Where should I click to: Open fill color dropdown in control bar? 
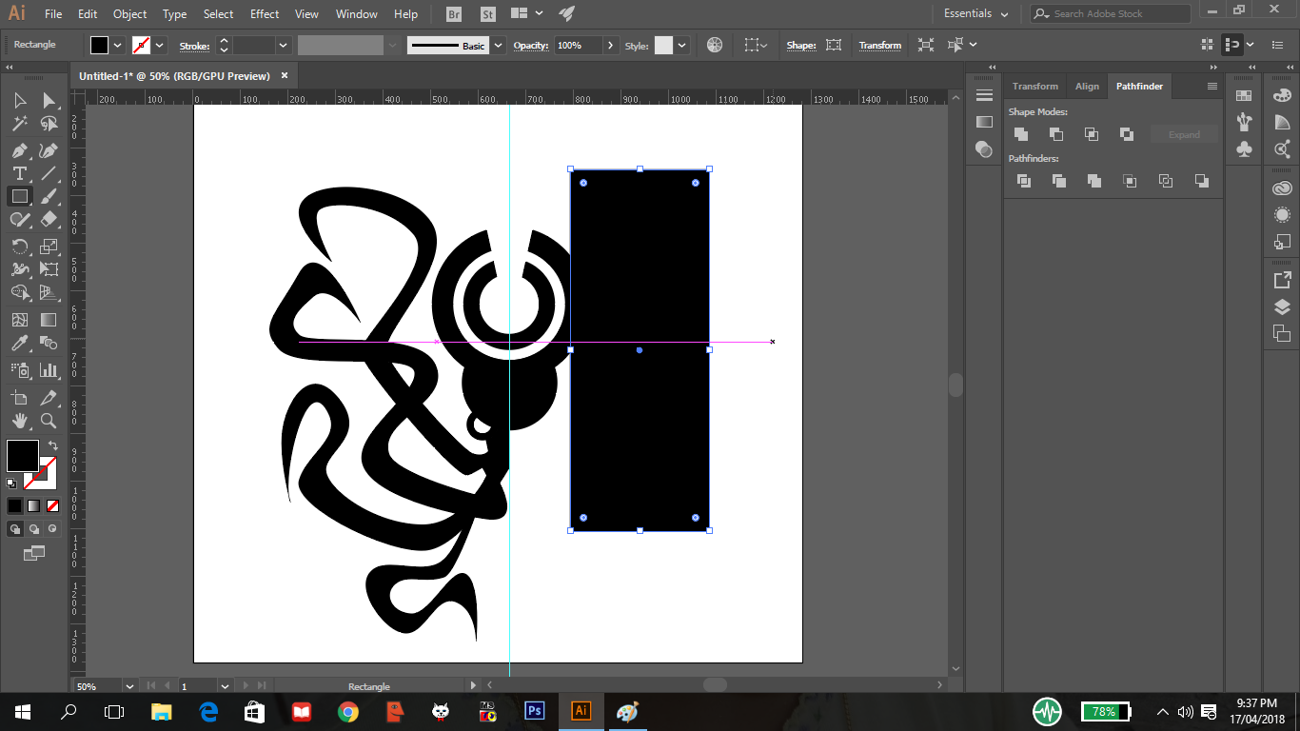coord(118,45)
